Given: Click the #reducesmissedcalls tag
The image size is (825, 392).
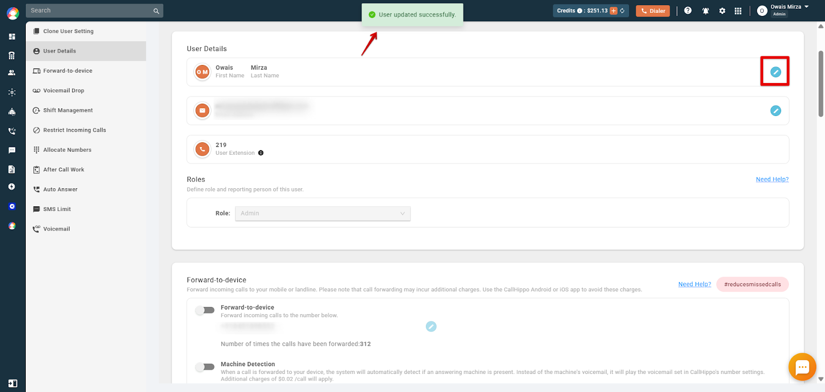Looking at the screenshot, I should tap(752, 284).
